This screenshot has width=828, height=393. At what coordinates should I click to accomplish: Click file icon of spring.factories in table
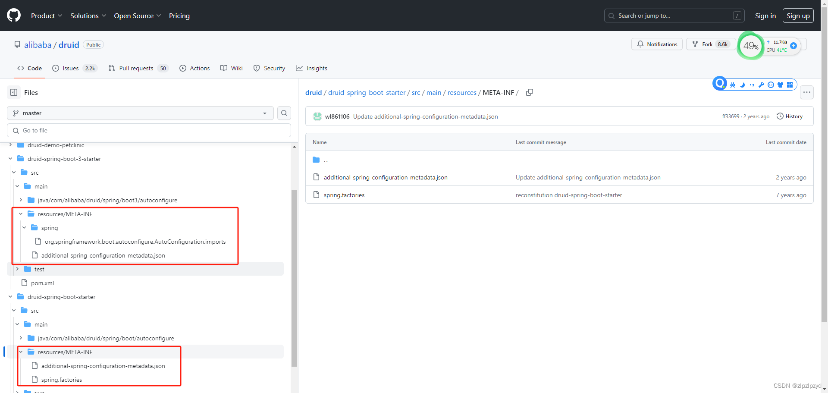click(316, 195)
